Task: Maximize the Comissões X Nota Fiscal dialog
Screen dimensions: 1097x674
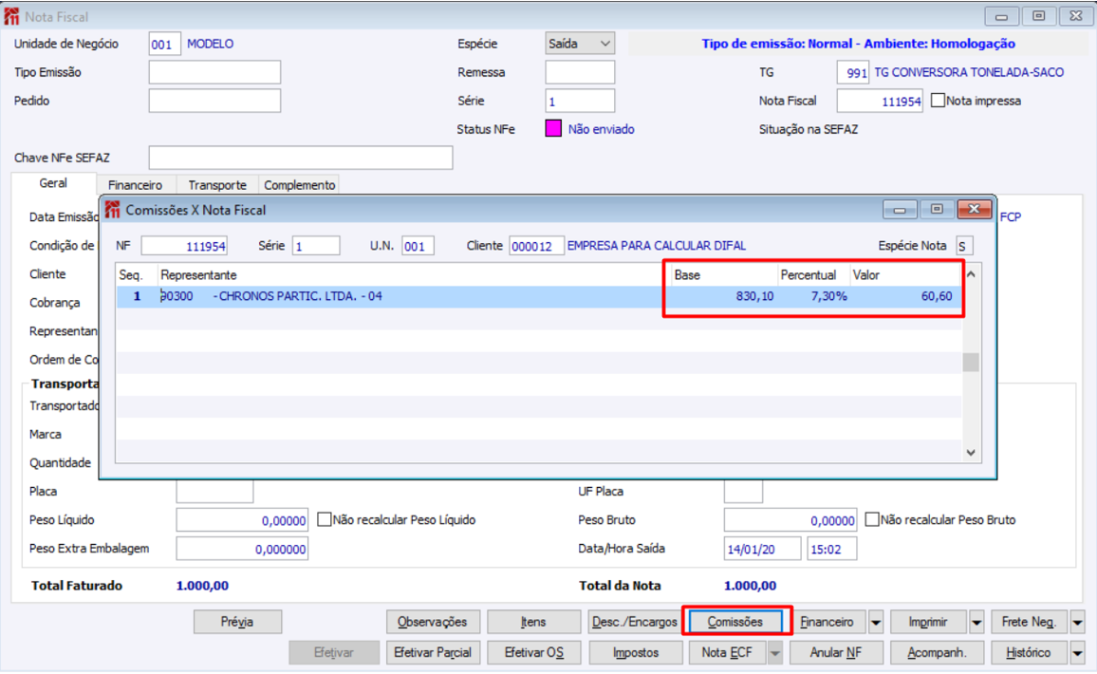Action: click(x=936, y=209)
